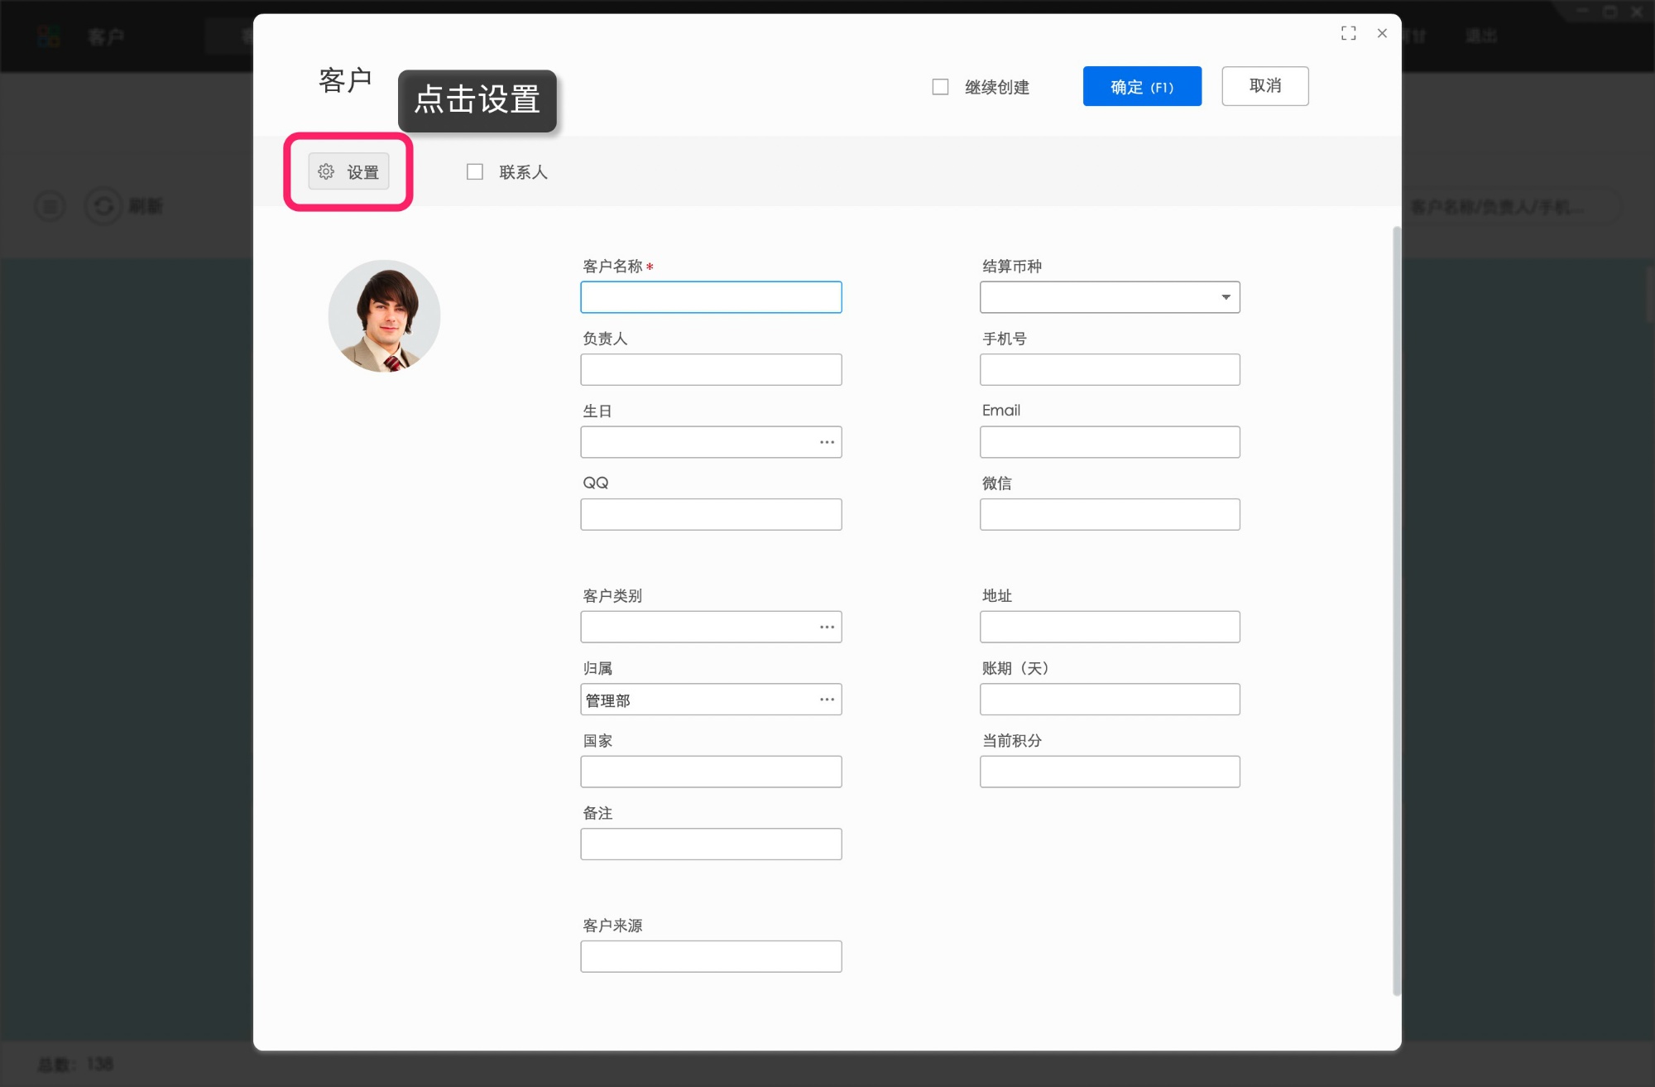Click the list menu icon in background window

coord(50,205)
